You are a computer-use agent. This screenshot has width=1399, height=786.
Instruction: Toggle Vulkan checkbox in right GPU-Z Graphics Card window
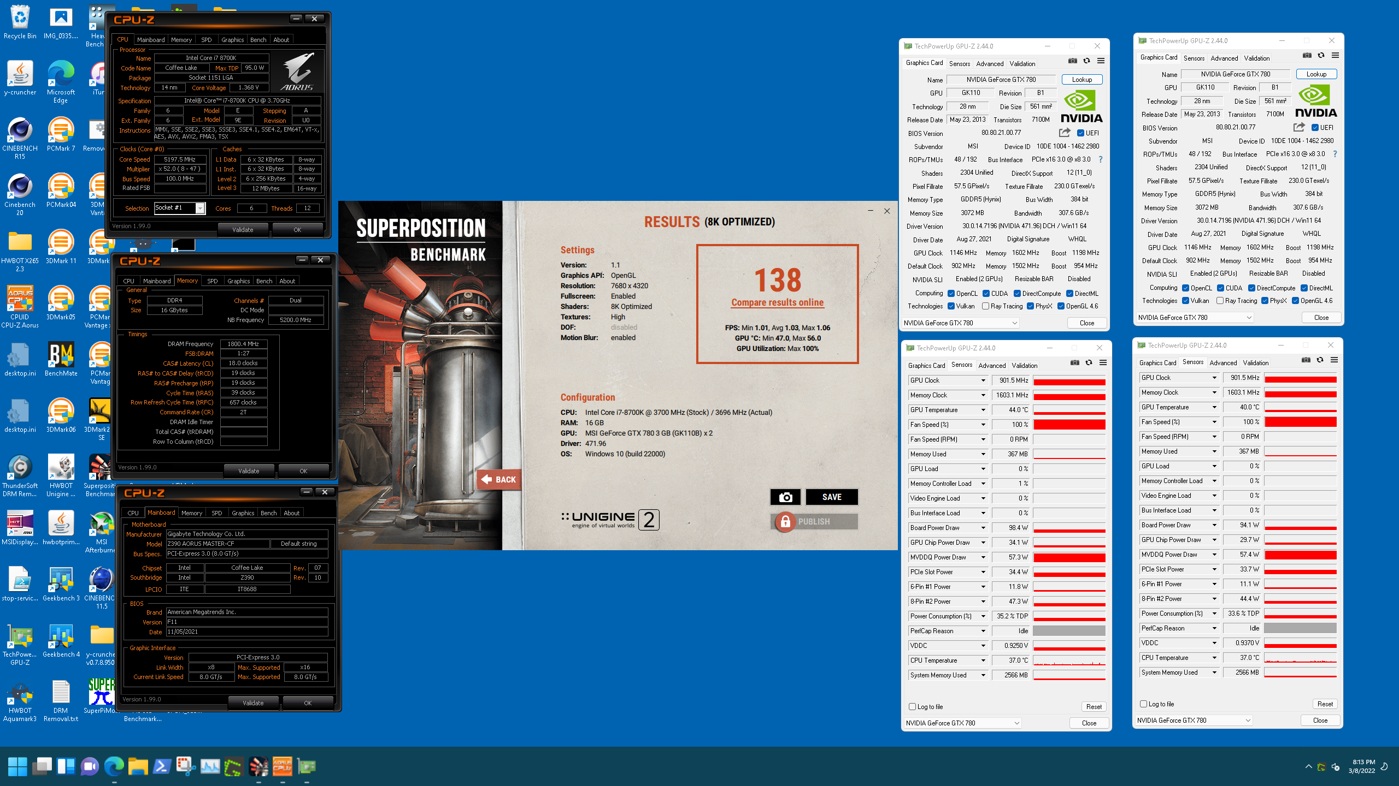click(x=1185, y=300)
